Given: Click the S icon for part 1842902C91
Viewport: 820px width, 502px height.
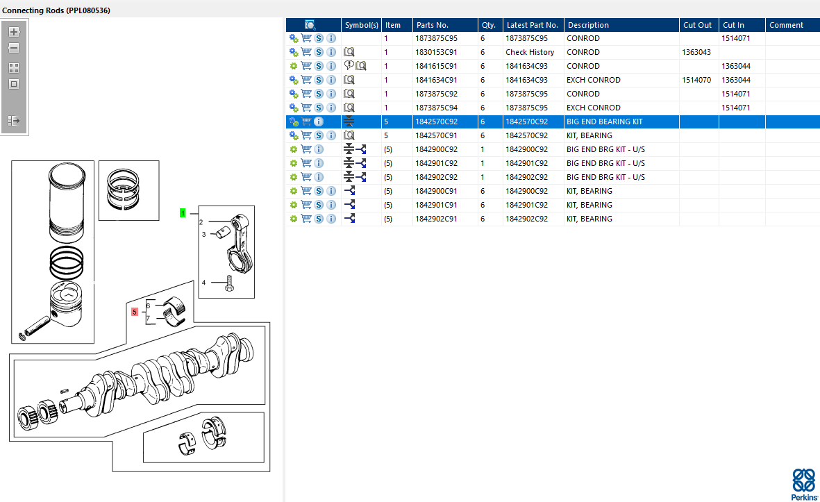Looking at the screenshot, I should click(x=319, y=219).
